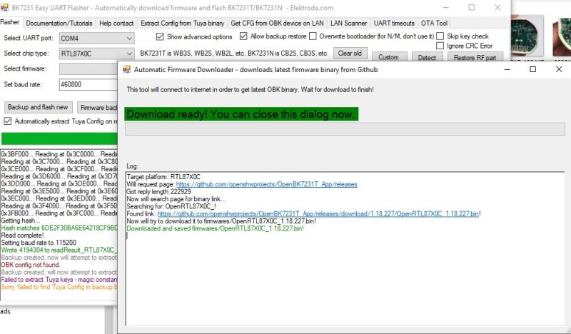Click the baud rate 460800 field
571x334 pixels.
89,84
